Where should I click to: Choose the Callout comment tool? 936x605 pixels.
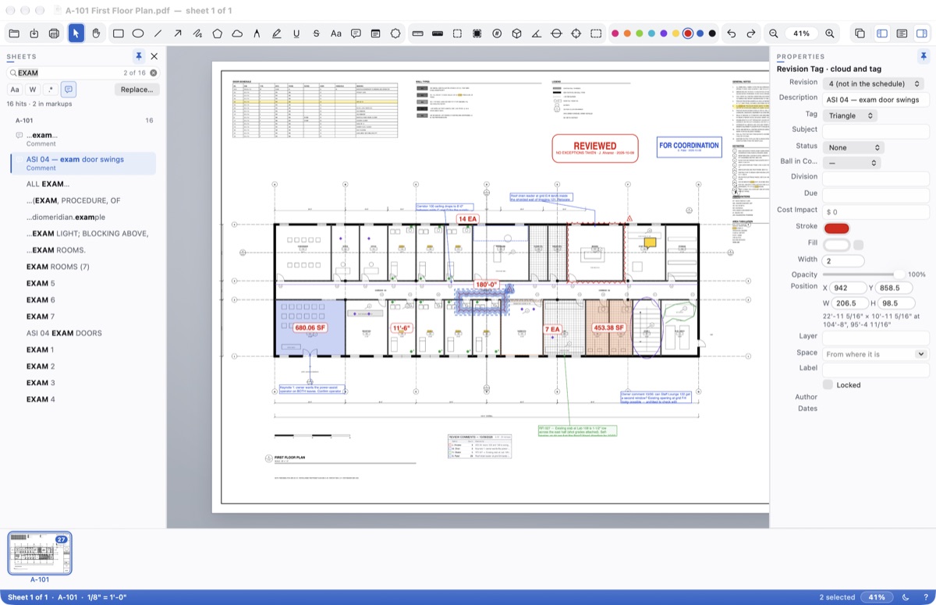[x=356, y=34]
